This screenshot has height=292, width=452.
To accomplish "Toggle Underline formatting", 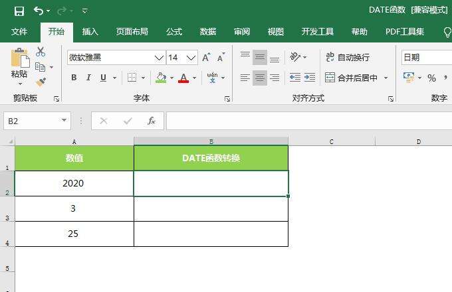I will tap(103, 78).
